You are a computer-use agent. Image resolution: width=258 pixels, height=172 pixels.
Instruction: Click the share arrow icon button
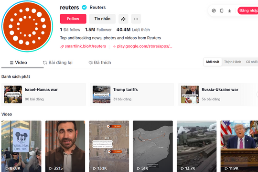click(123, 19)
